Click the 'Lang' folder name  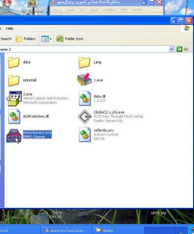pyautogui.click(x=97, y=62)
